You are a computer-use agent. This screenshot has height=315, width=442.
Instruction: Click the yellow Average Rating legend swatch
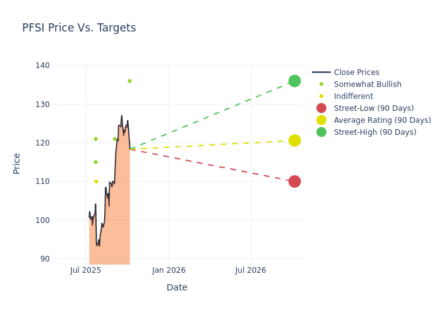321,120
